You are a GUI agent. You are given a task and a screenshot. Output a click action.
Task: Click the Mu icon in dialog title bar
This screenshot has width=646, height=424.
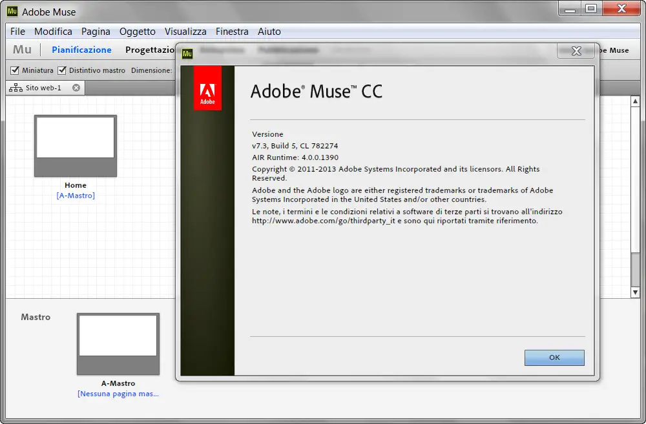point(187,54)
